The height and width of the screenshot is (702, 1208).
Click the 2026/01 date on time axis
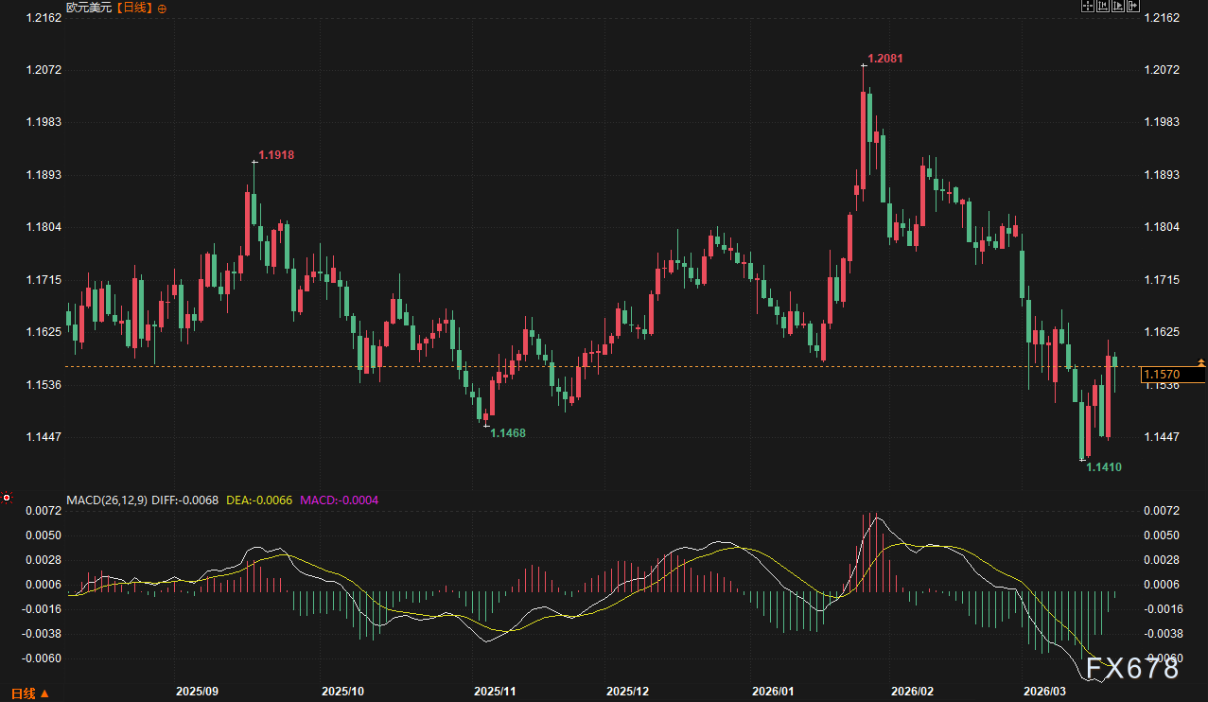coord(774,692)
